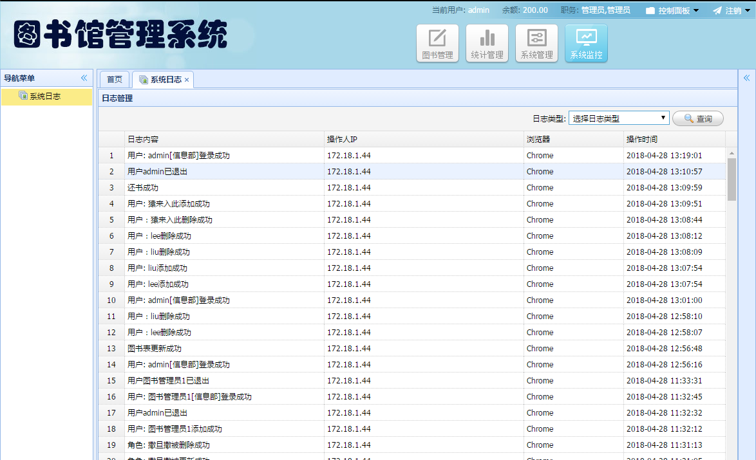Collapse the right panel with the double arrow
Viewport: 756px width, 460px height.
(746, 77)
